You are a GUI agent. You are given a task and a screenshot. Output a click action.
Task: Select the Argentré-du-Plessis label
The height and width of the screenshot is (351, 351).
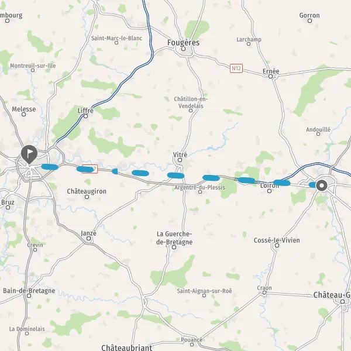click(x=199, y=187)
